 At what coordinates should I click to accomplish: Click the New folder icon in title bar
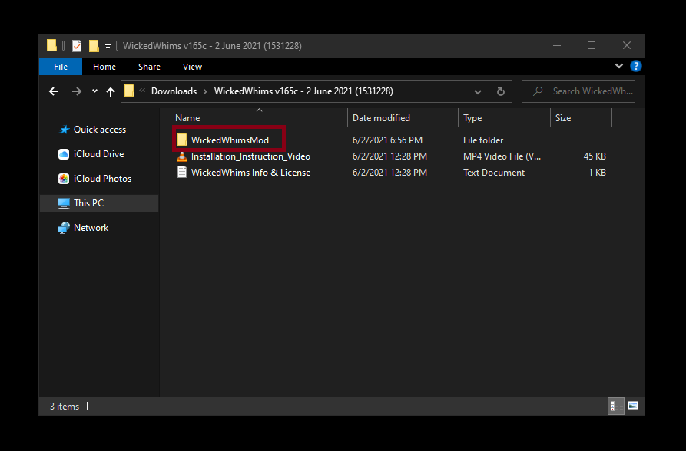(x=94, y=45)
